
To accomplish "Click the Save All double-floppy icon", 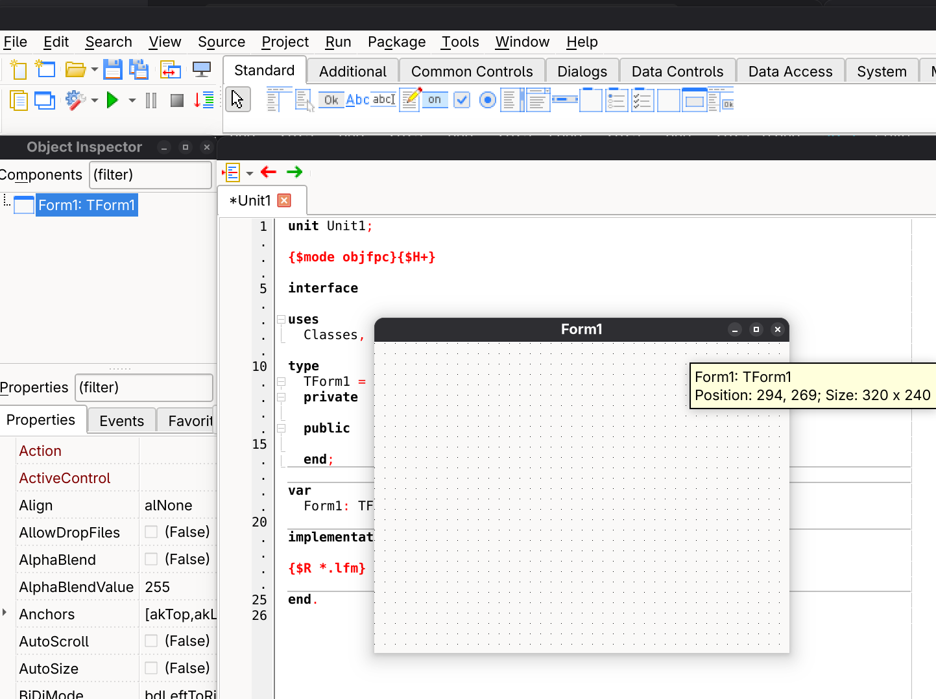I will coord(139,69).
